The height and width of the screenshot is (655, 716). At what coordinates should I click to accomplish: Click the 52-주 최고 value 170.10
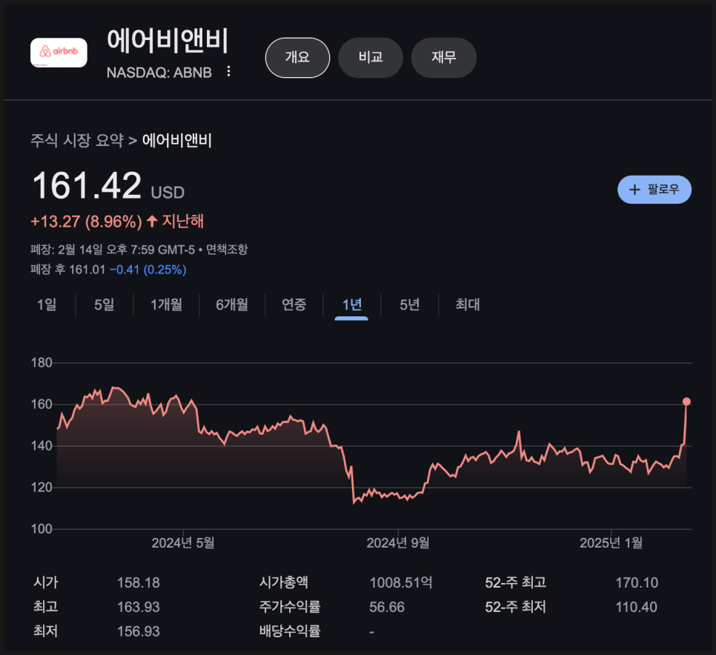637,583
